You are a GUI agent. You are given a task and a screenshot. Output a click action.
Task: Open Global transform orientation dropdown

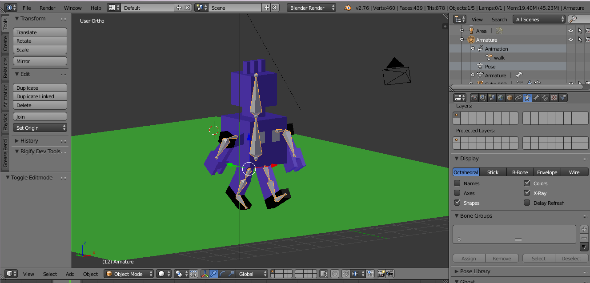pos(252,274)
